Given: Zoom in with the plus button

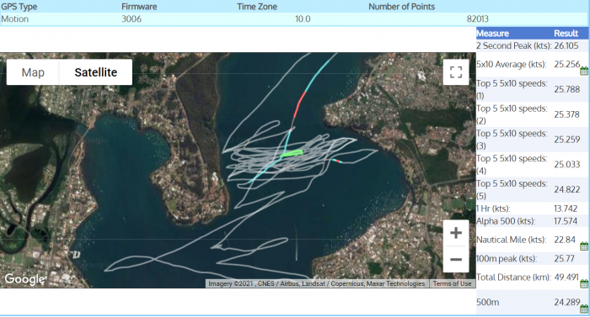Looking at the screenshot, I should pos(456,233).
